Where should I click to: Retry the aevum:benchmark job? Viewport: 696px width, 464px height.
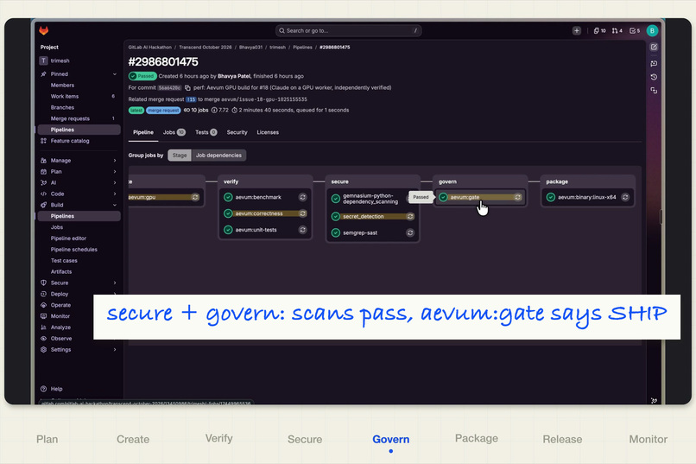[303, 197]
